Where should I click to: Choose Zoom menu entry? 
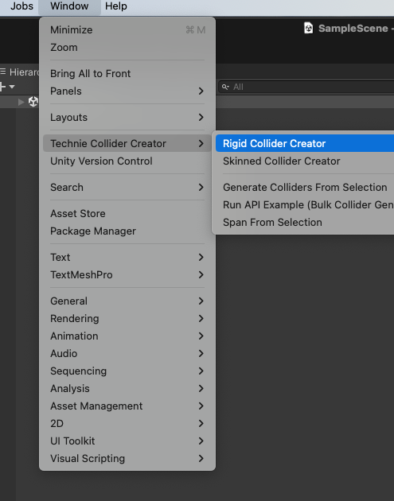click(x=127, y=47)
